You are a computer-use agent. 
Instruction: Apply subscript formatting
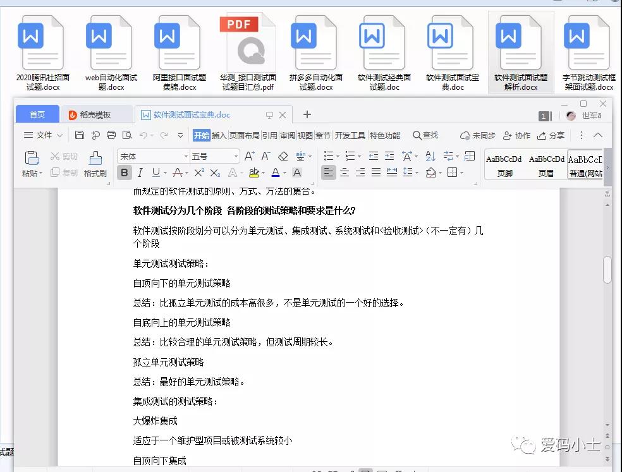coord(216,172)
